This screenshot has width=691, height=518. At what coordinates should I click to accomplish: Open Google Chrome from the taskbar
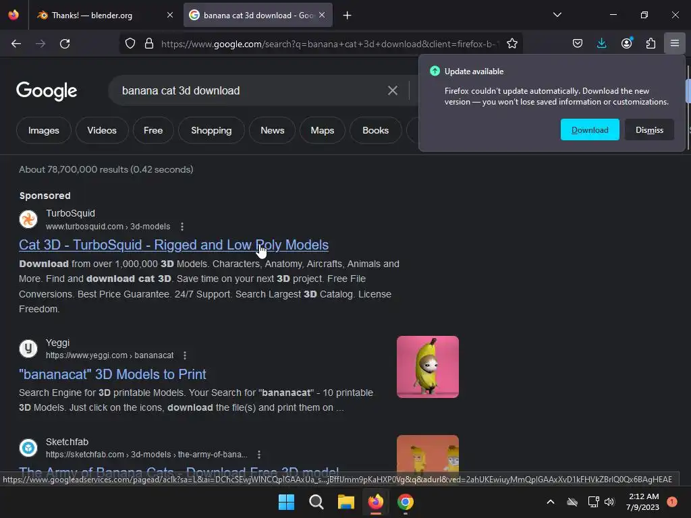(x=406, y=502)
